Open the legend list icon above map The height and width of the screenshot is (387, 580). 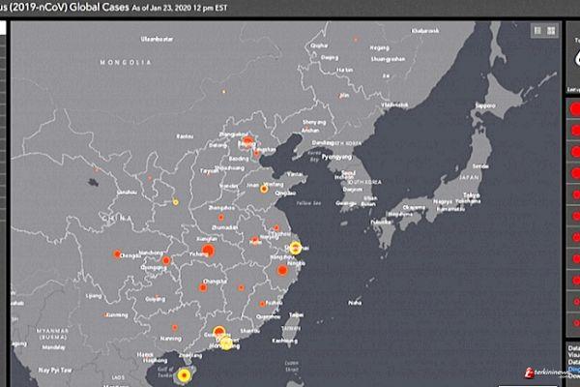[536, 31]
